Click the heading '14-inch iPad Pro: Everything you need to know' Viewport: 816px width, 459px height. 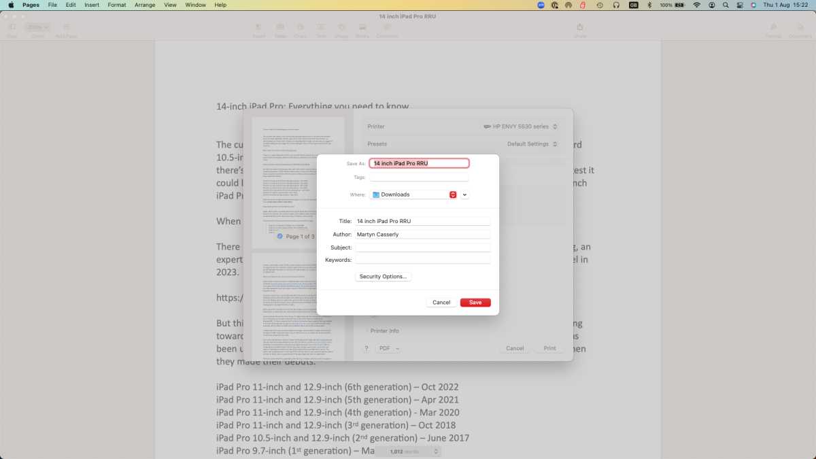313,107
